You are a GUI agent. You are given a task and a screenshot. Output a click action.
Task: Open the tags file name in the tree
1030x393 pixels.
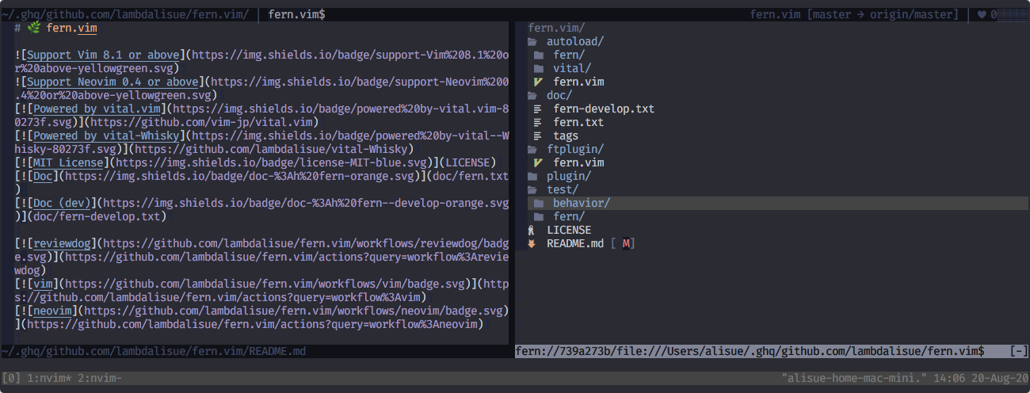566,135
